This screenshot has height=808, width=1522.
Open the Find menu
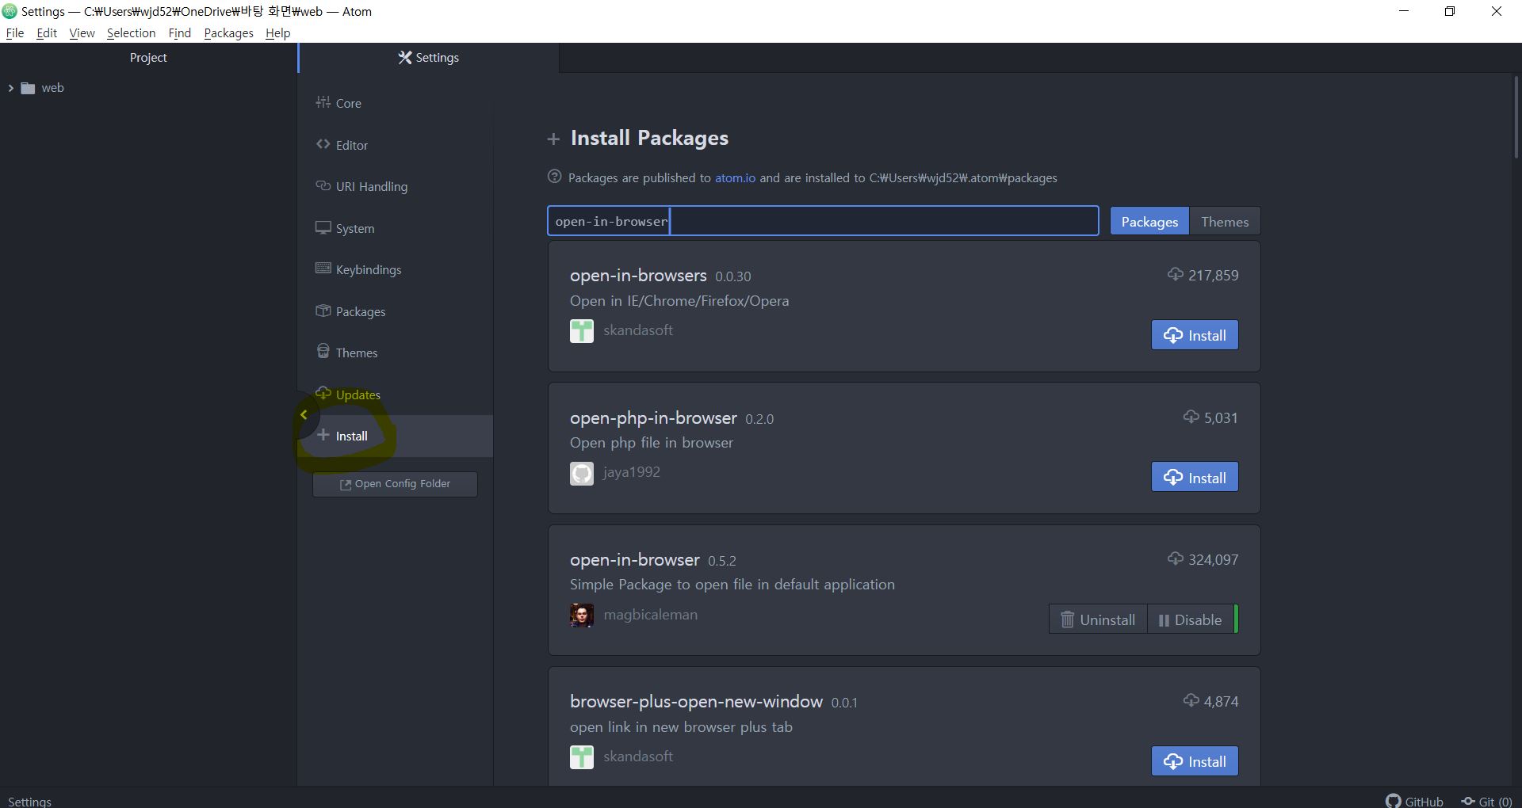(179, 32)
